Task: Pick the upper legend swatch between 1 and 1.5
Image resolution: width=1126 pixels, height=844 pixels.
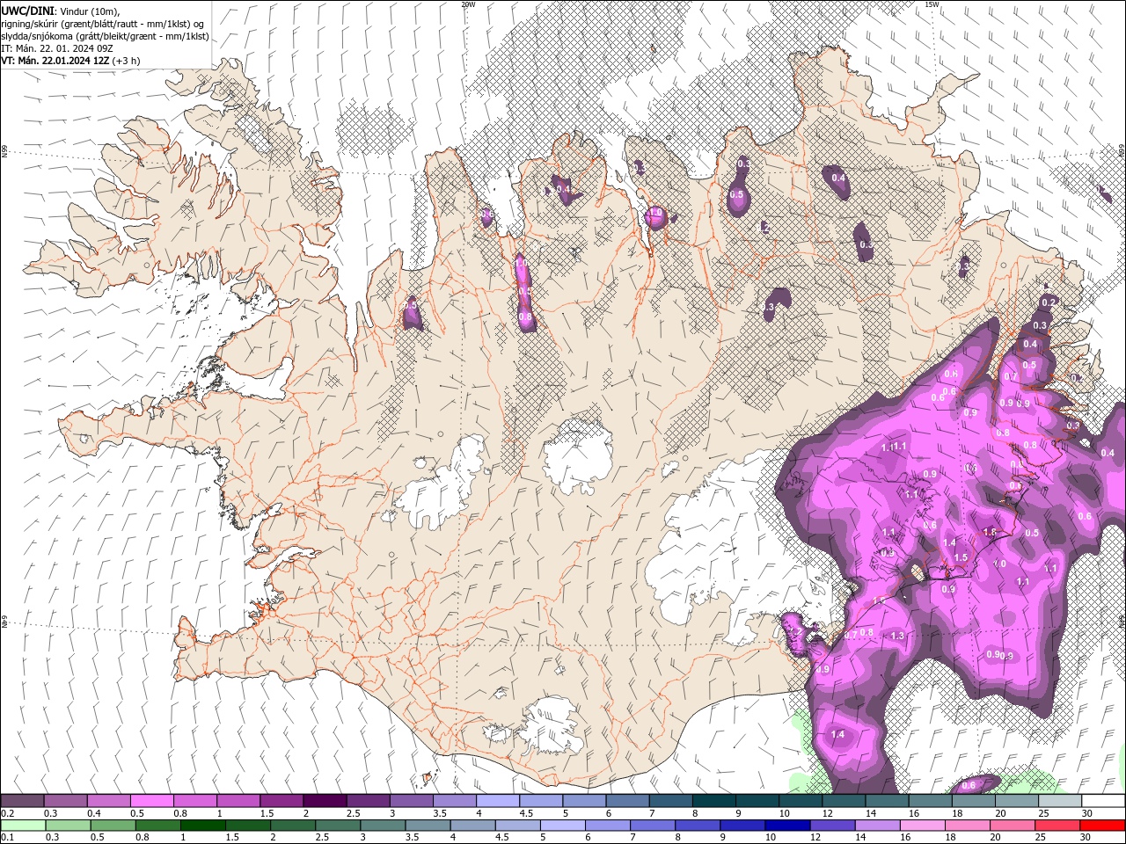Action: click(x=238, y=801)
